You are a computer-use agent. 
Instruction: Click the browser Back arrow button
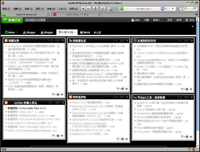pos(83,9)
